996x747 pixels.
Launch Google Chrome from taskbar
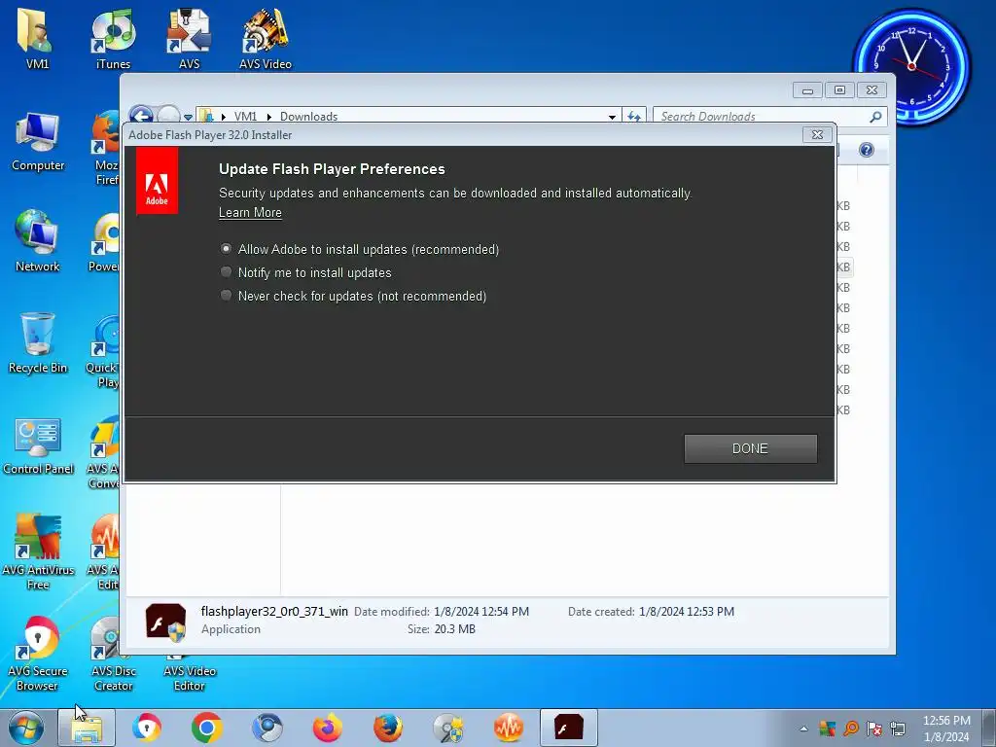coord(206,728)
